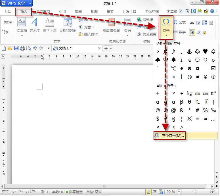This screenshot has height=196, width=220.
Task: Click the zoom slider handle
Action: [194, 192]
